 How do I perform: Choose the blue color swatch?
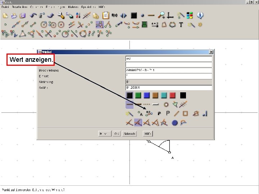click(x=147, y=95)
